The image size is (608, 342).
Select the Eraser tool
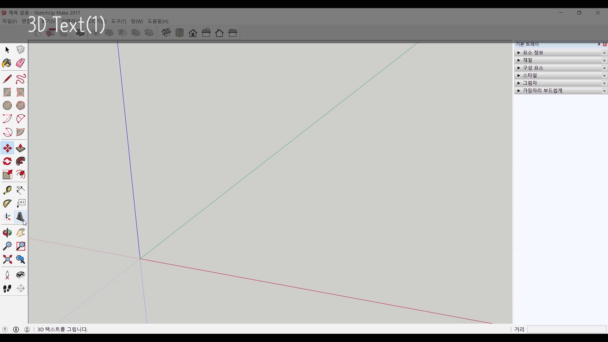tap(21, 63)
